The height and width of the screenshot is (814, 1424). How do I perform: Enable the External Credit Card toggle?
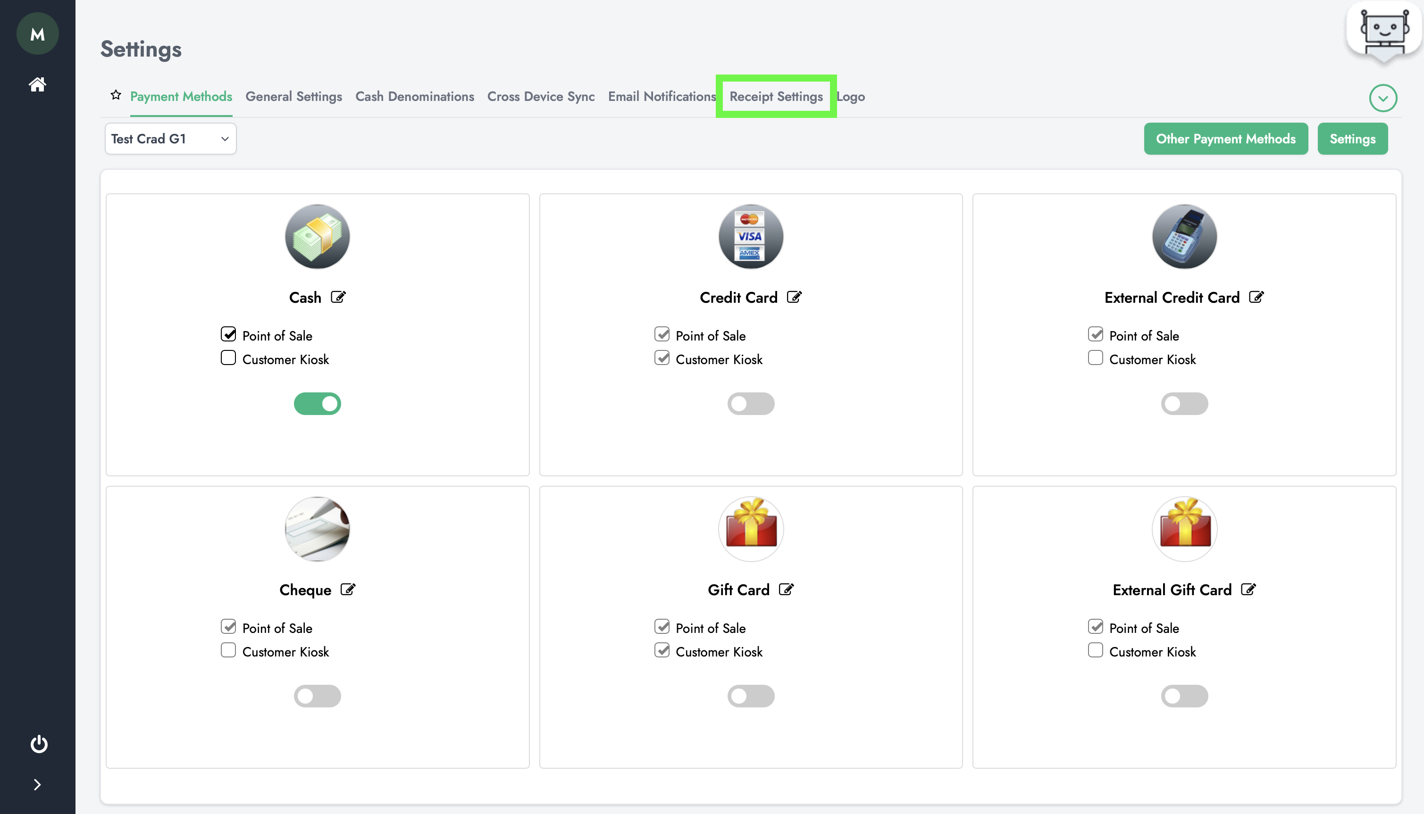point(1184,402)
